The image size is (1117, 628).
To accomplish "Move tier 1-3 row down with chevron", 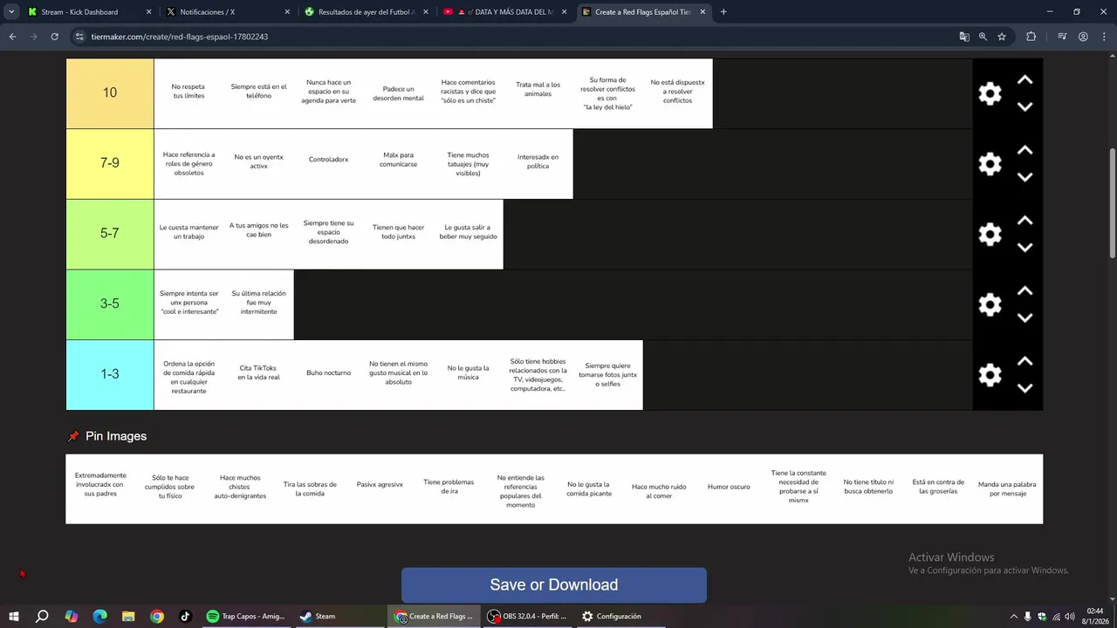I will (x=1025, y=388).
